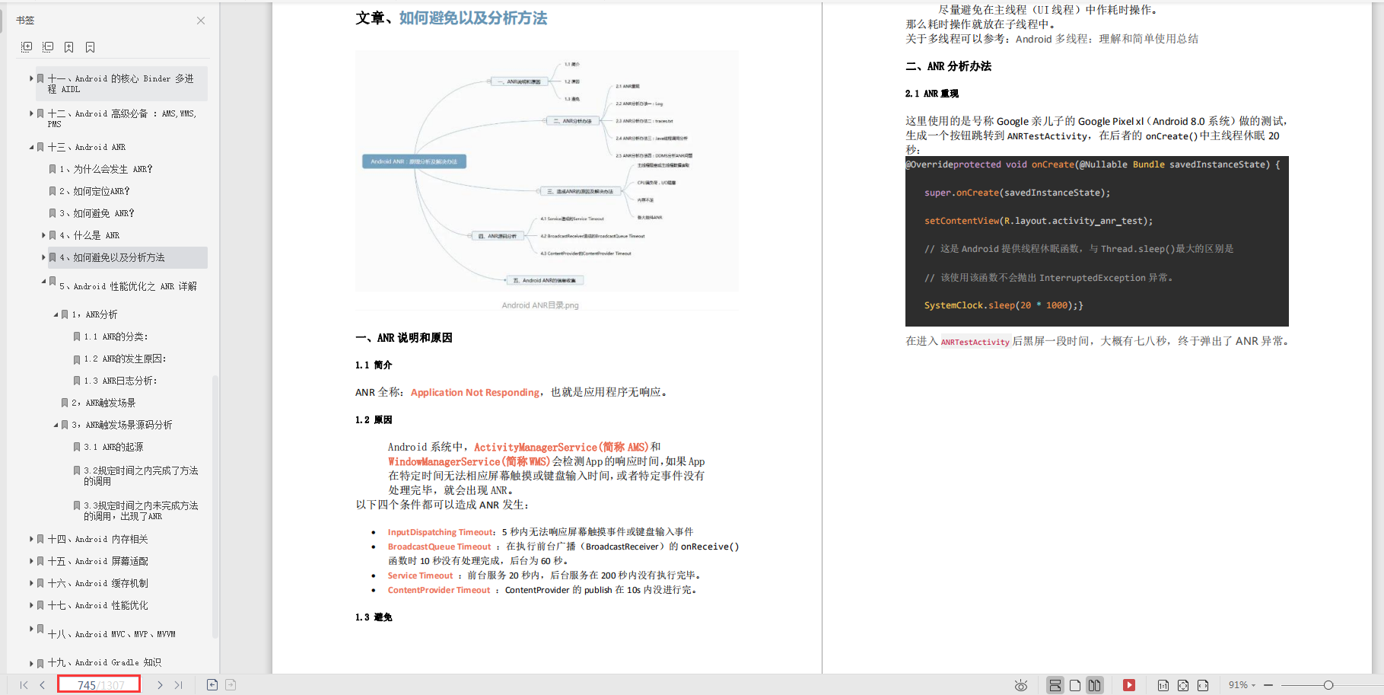Collapse the 十三、Android ANR bookmark
Viewport: 1384px width, 695px height.
pyautogui.click(x=31, y=147)
